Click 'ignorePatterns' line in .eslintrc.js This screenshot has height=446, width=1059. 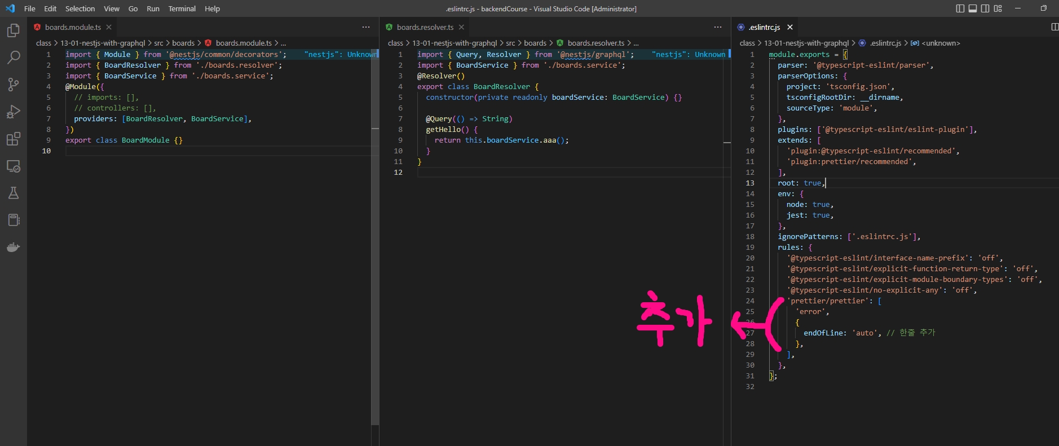point(849,237)
